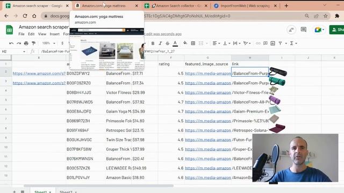Click the Amazon tab preview thumbnail
Viewport: 344px width, 193px height.
pyautogui.click(x=107, y=49)
